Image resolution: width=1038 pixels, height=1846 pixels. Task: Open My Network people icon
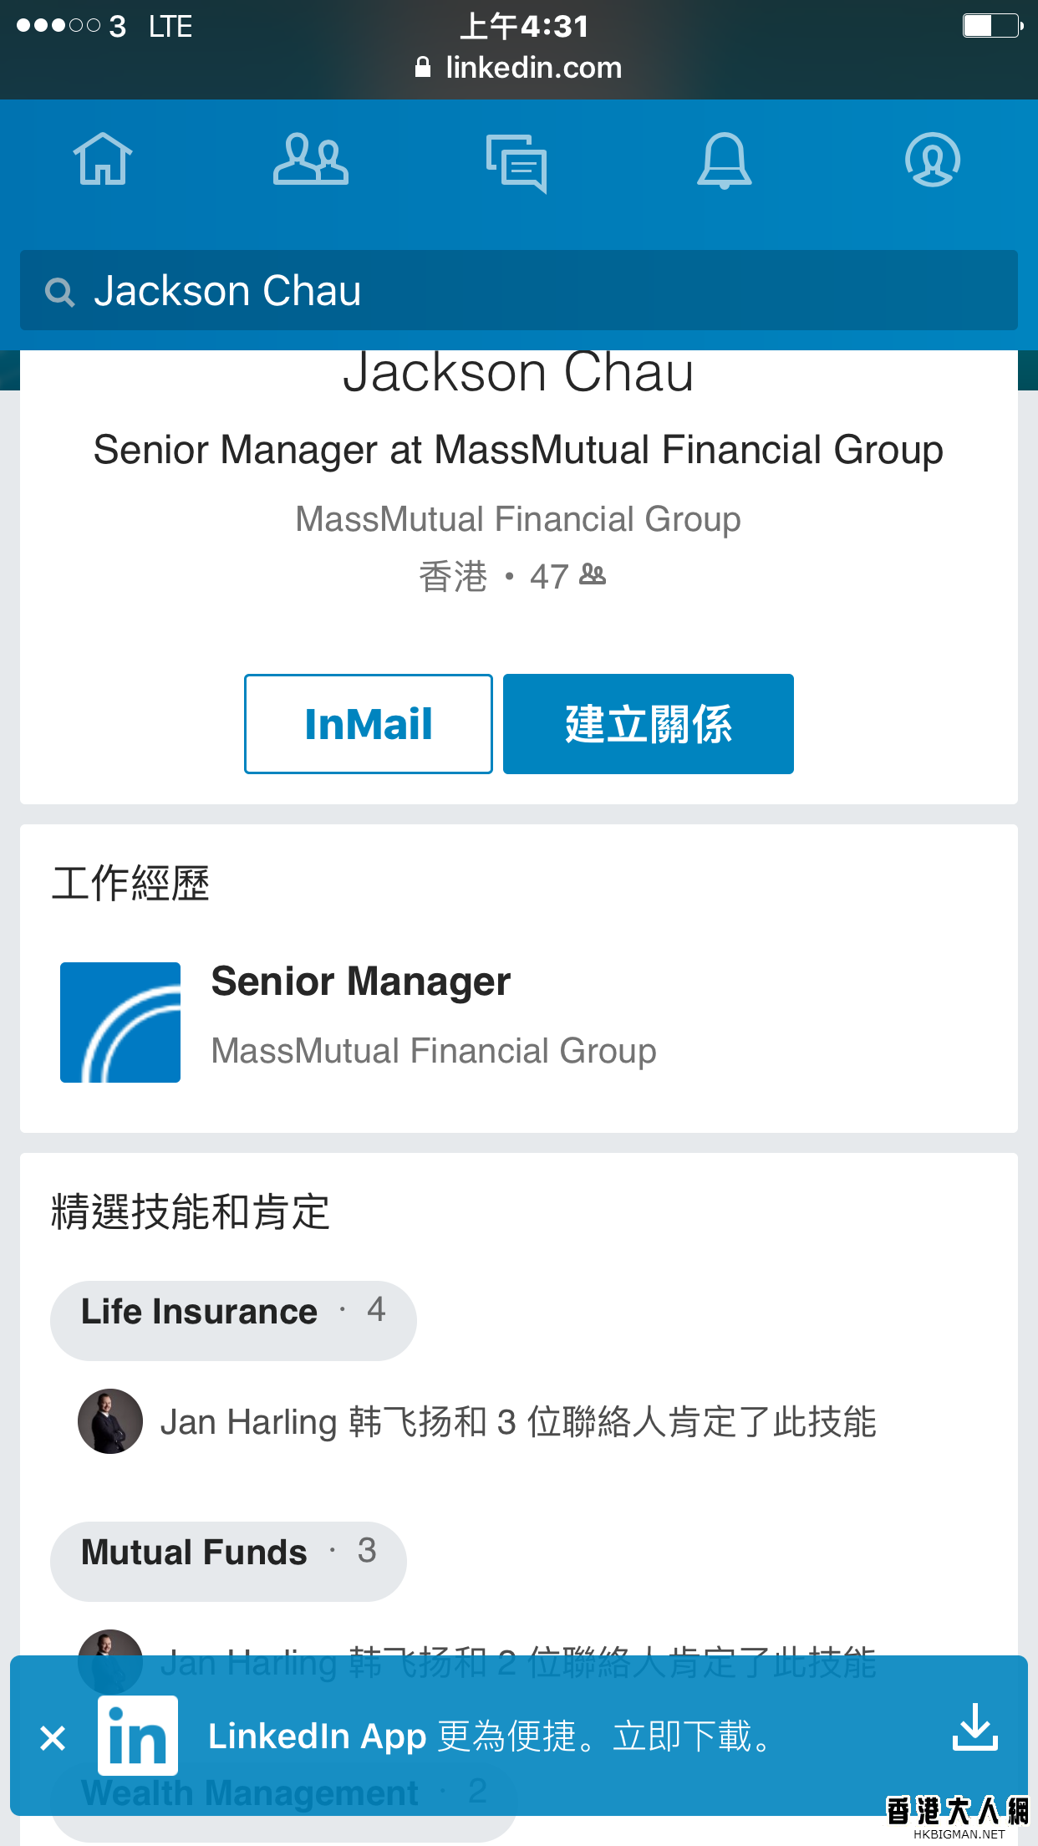click(x=310, y=159)
